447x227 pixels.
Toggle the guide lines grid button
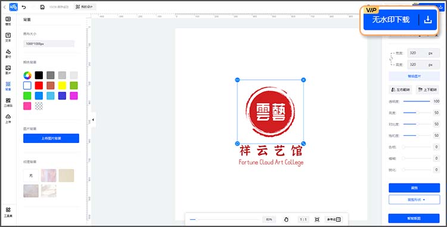[334, 219]
